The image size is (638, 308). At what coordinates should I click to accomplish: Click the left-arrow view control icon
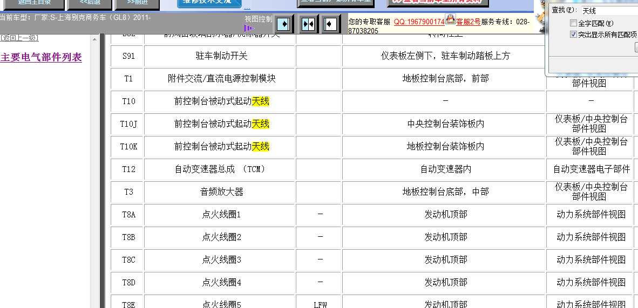[x=331, y=24]
